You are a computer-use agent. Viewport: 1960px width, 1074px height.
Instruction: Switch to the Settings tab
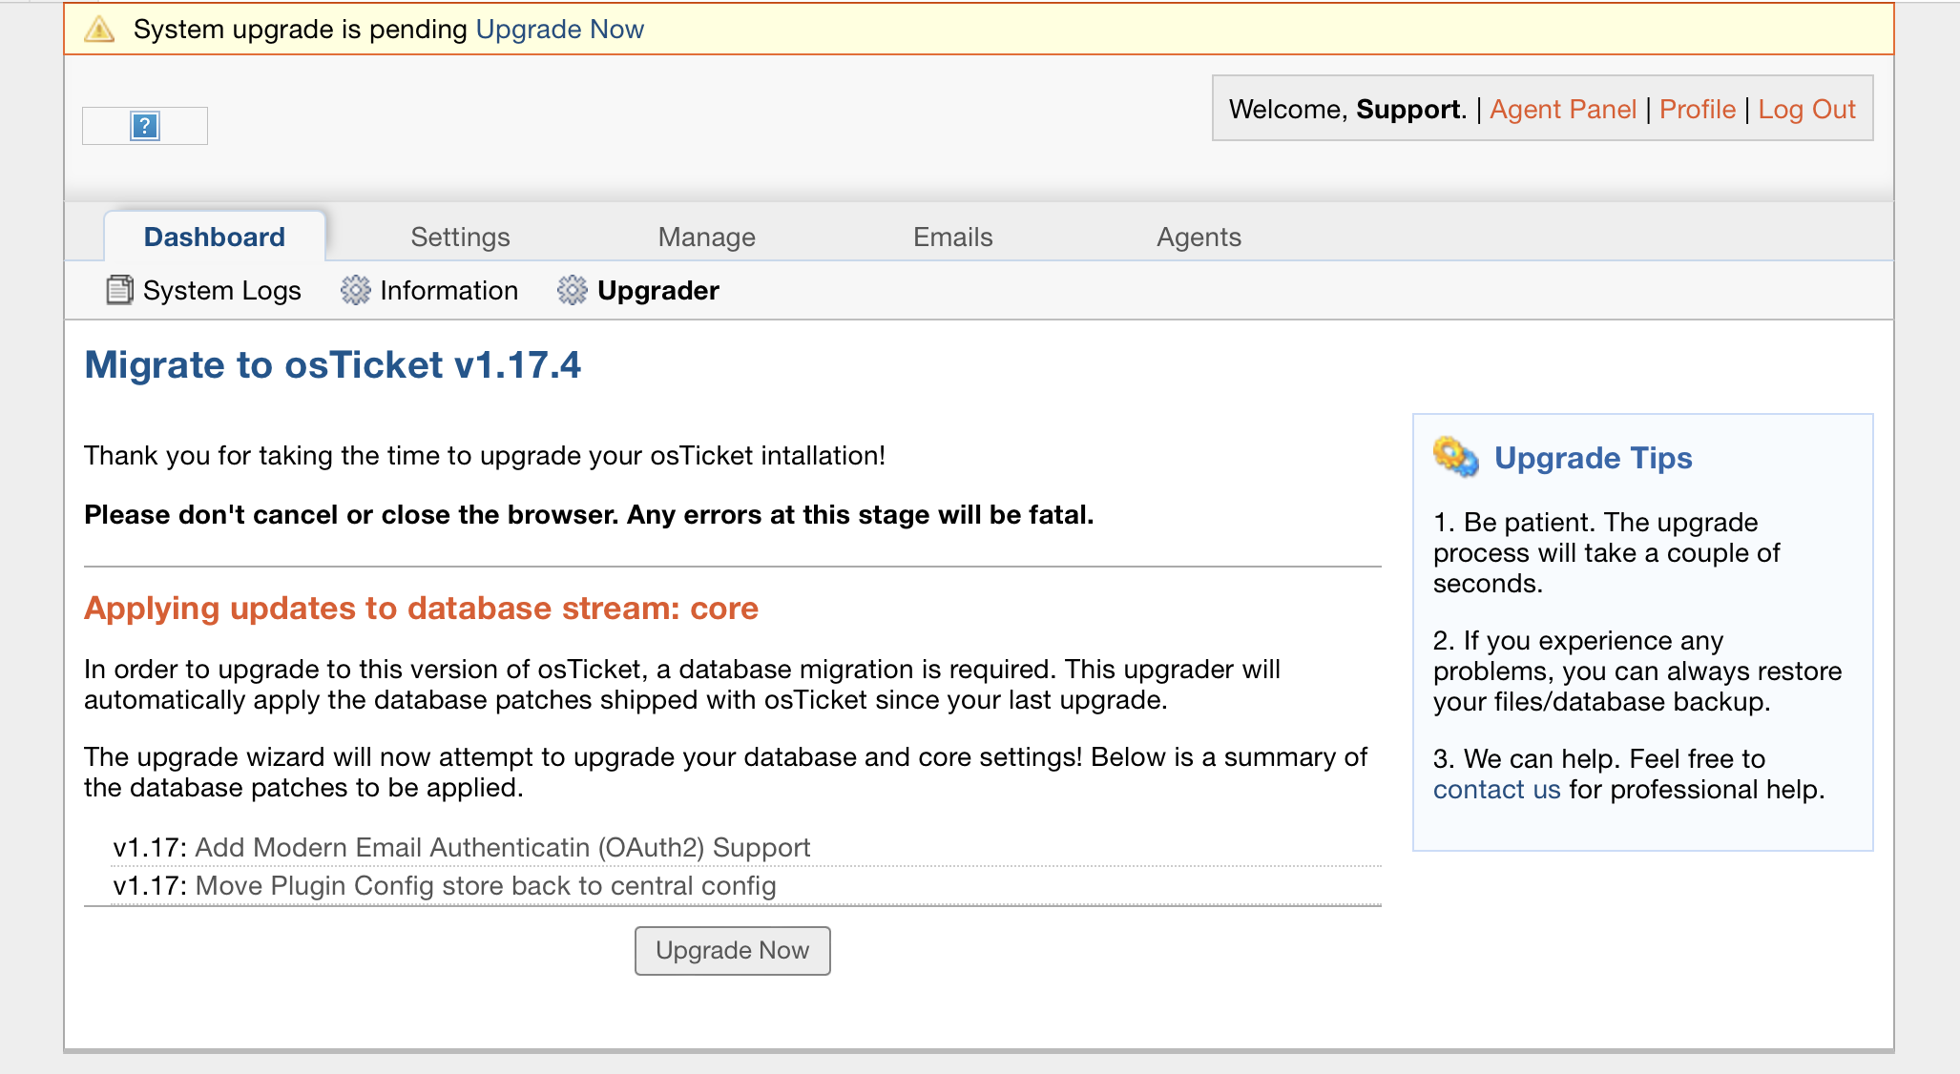pos(460,237)
